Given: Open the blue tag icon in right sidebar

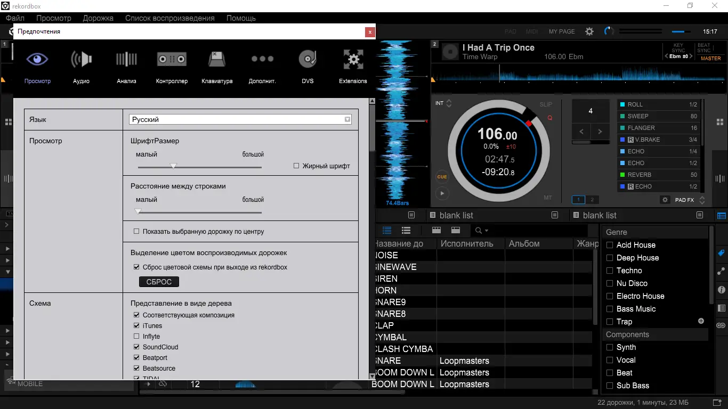Looking at the screenshot, I should 722,252.
